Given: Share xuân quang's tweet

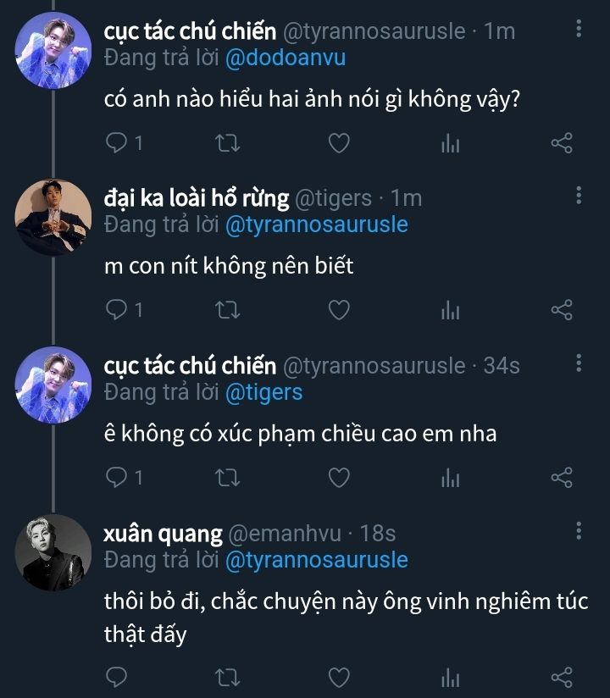Looking at the screenshot, I should coord(562,678).
